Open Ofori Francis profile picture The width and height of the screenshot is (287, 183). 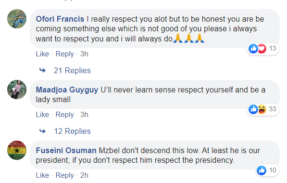[x=17, y=19]
